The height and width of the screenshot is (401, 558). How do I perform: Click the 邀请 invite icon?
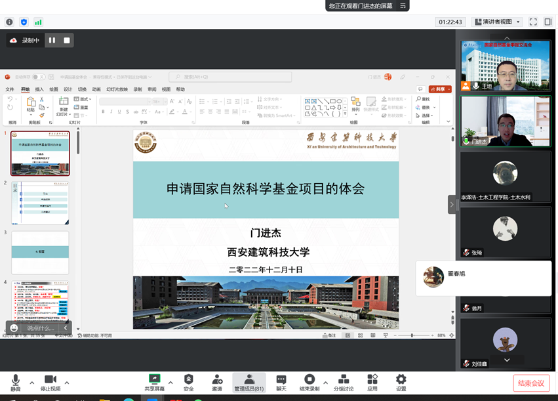[217, 382]
